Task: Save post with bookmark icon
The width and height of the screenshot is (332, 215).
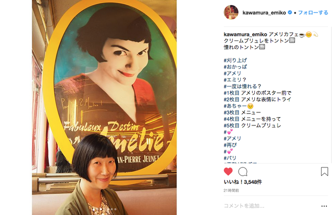Action: 324,171
